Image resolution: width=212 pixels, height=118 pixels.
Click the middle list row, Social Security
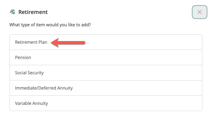[106, 73]
